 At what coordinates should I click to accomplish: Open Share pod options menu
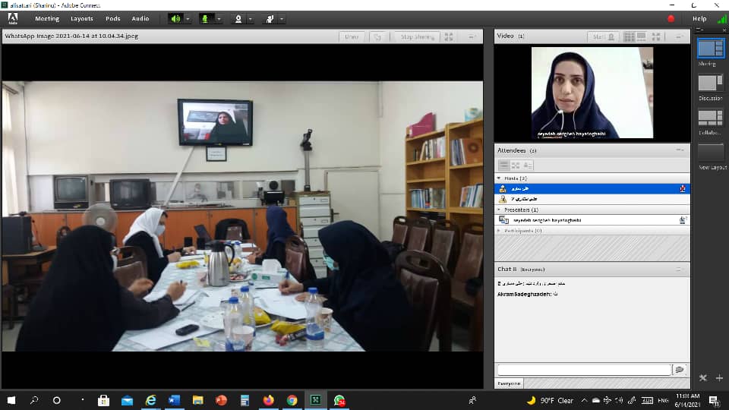pyautogui.click(x=472, y=36)
